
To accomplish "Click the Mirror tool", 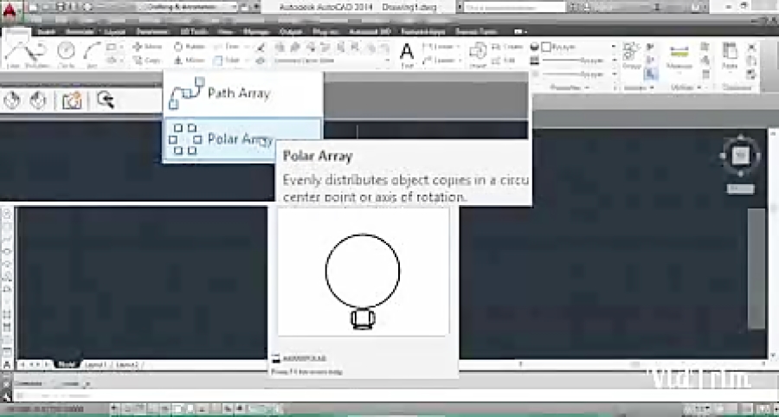I will [x=190, y=60].
